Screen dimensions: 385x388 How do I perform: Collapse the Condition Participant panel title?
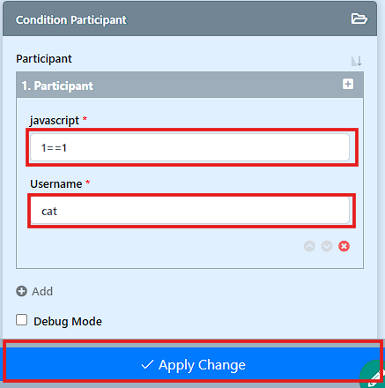71,19
